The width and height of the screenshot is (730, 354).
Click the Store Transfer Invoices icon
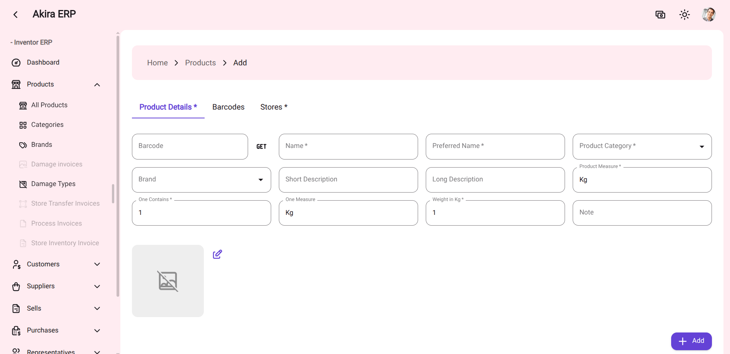click(23, 204)
